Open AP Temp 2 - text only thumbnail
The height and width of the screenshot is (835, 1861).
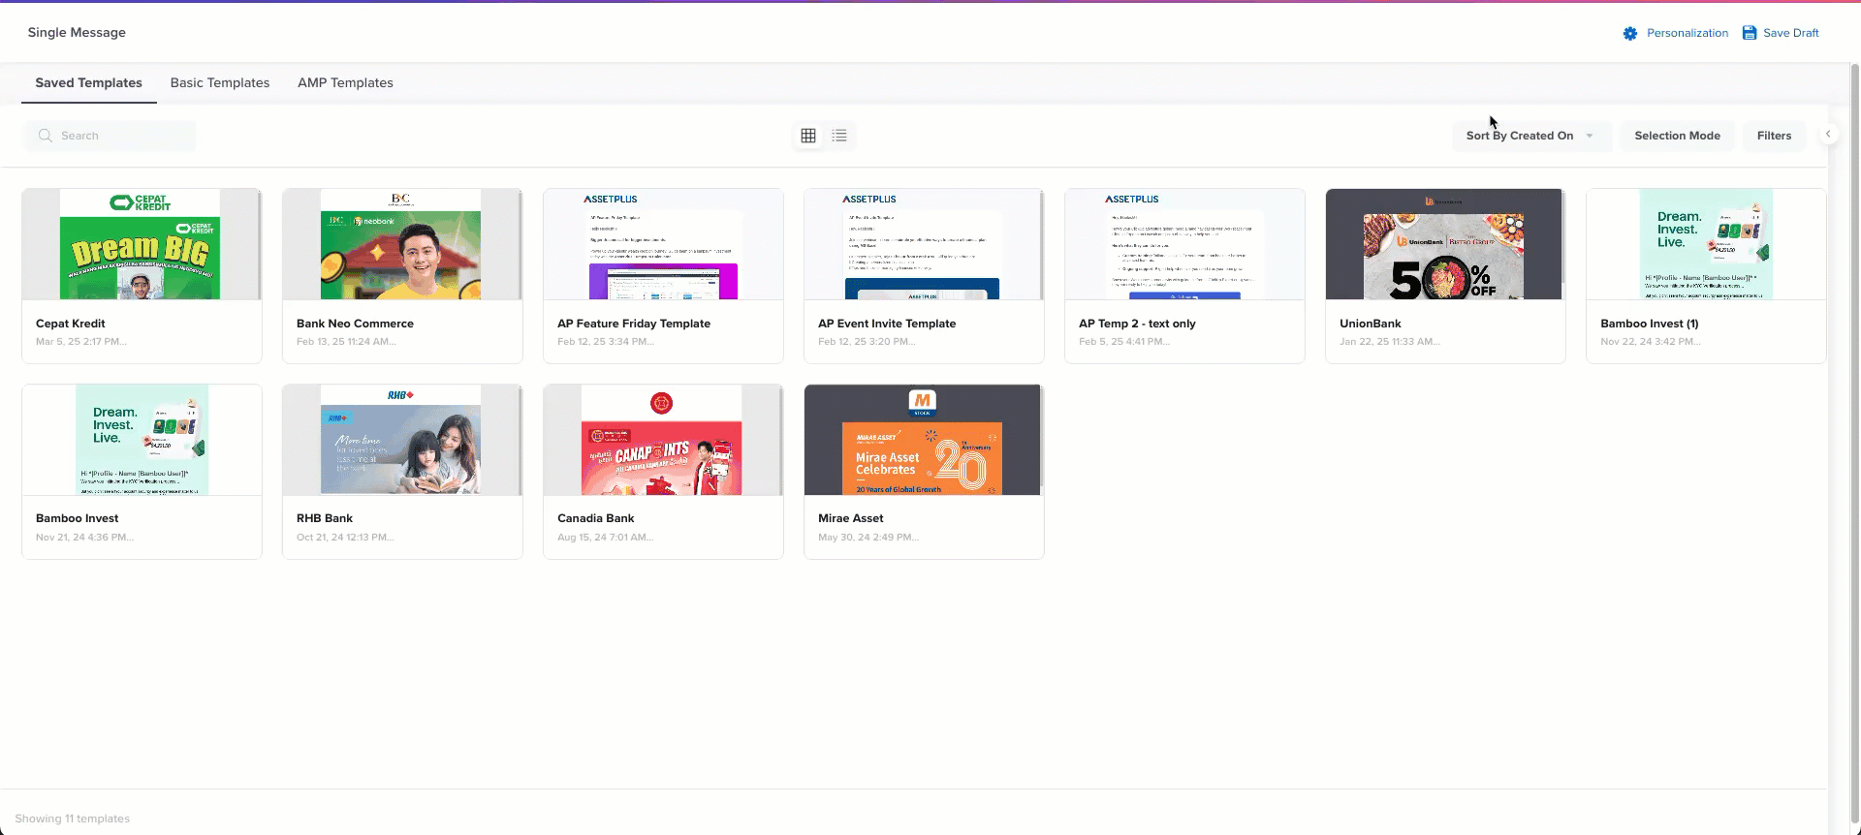pyautogui.click(x=1184, y=244)
